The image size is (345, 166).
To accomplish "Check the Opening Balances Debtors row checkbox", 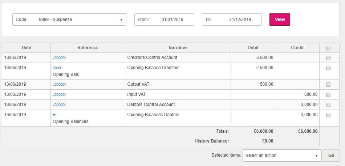I will [x=328, y=115].
